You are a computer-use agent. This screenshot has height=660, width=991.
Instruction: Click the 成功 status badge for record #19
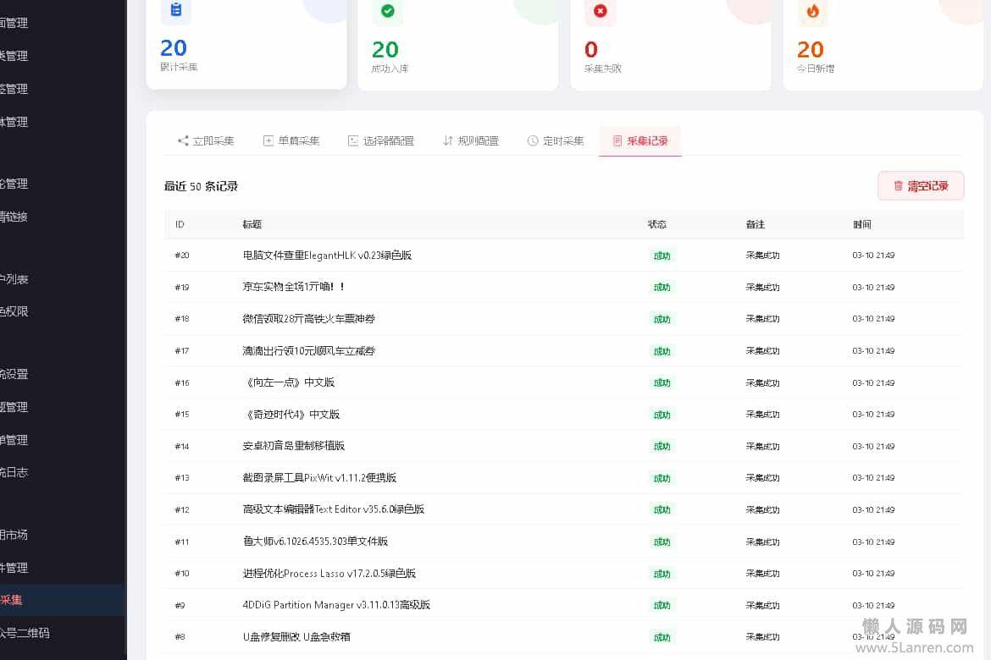coord(662,288)
